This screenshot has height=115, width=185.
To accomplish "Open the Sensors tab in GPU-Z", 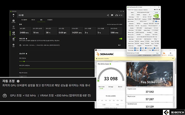I will (136, 10).
